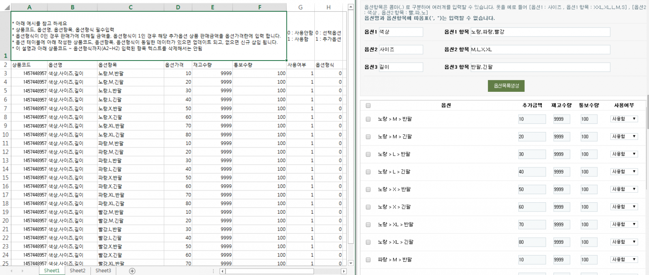Select column D header in the spreadsheet
The image size is (649, 275).
click(178, 7)
